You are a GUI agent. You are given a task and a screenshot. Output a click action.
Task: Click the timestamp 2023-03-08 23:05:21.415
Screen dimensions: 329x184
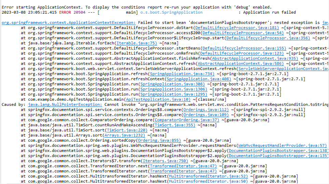pyautogui.click(x=29, y=12)
